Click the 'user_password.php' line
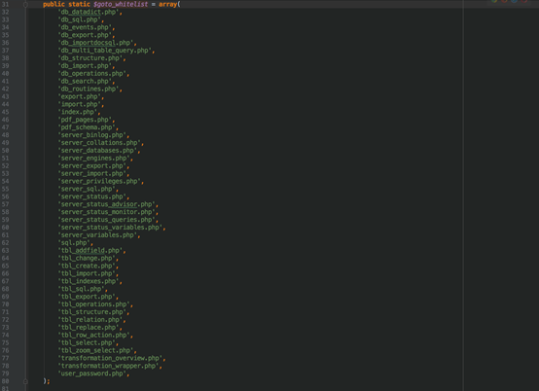 pyautogui.click(x=92, y=373)
